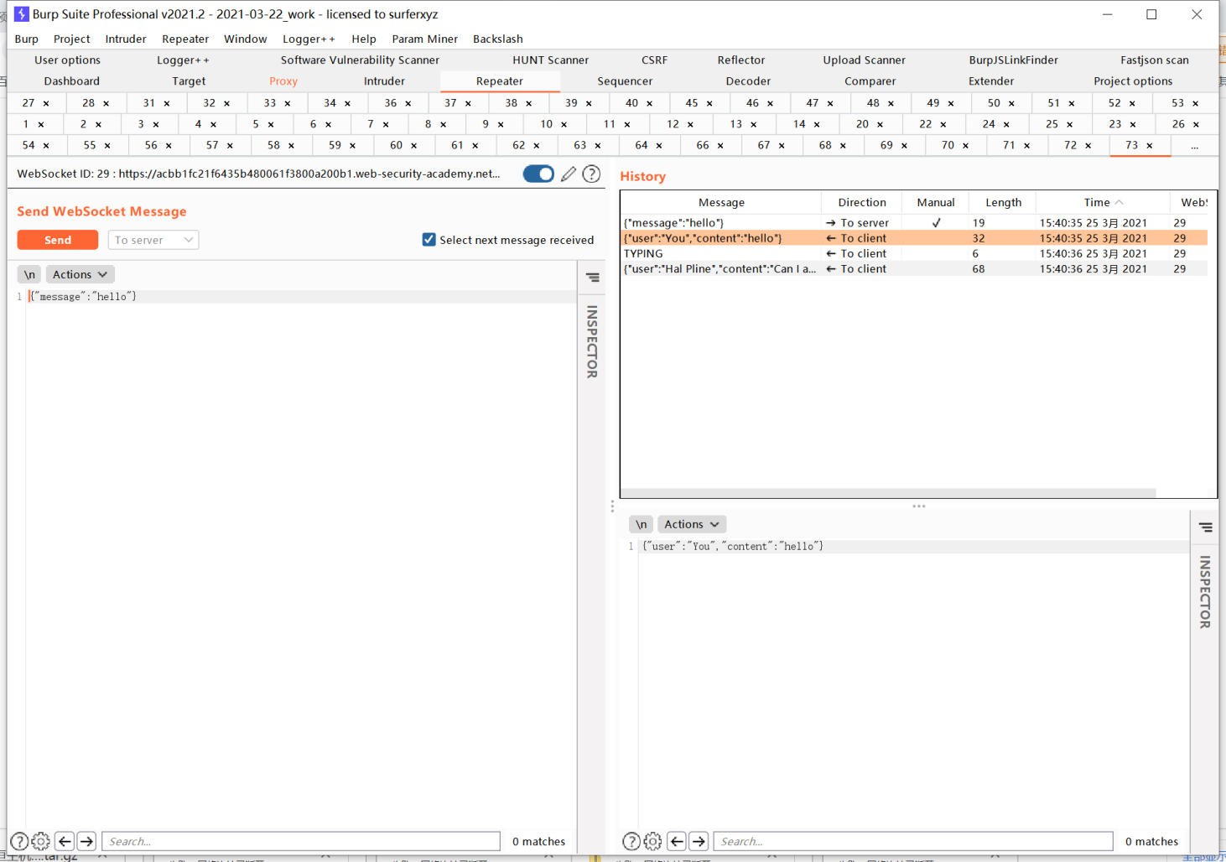This screenshot has height=862, width=1226.
Task: Click help icon in left editor search bar
Action: pos(18,841)
